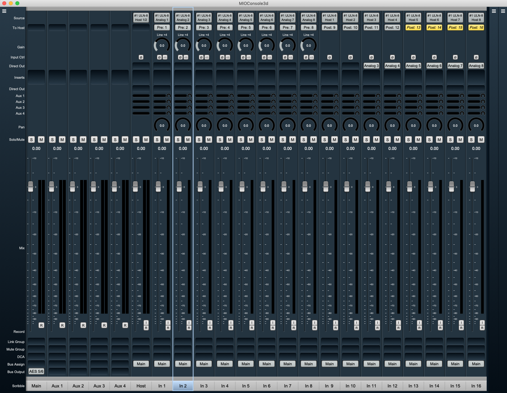The image size is (507, 393).
Task: Click the In 2 pan knob
Action: pyautogui.click(x=183, y=125)
